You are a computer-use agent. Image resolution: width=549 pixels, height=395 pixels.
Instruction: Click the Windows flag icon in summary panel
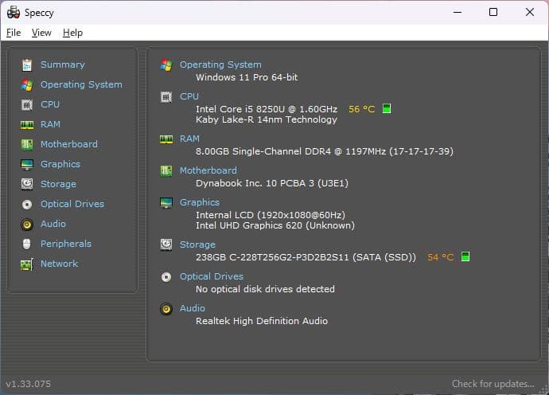166,65
